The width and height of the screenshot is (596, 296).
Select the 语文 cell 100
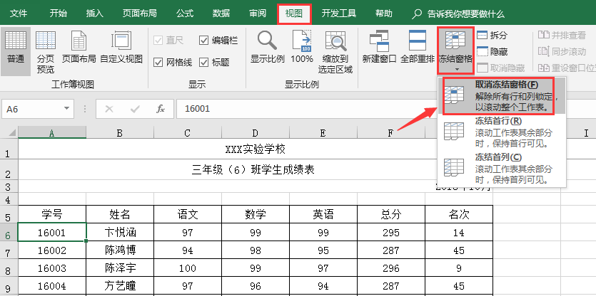point(188,268)
